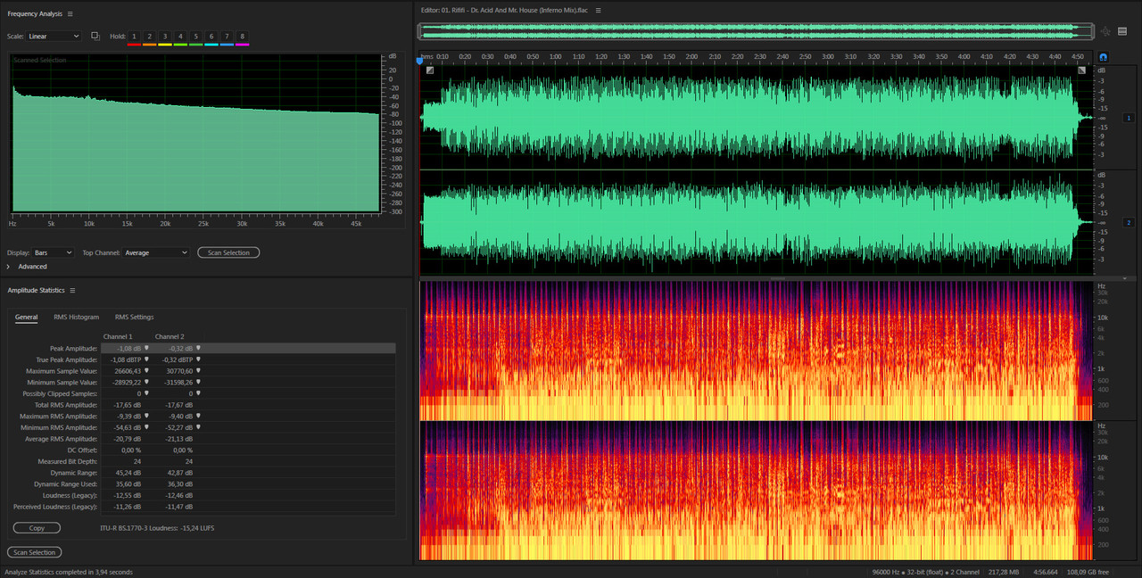Toggle Hold button 5
This screenshot has width=1142, height=578.
195,36
